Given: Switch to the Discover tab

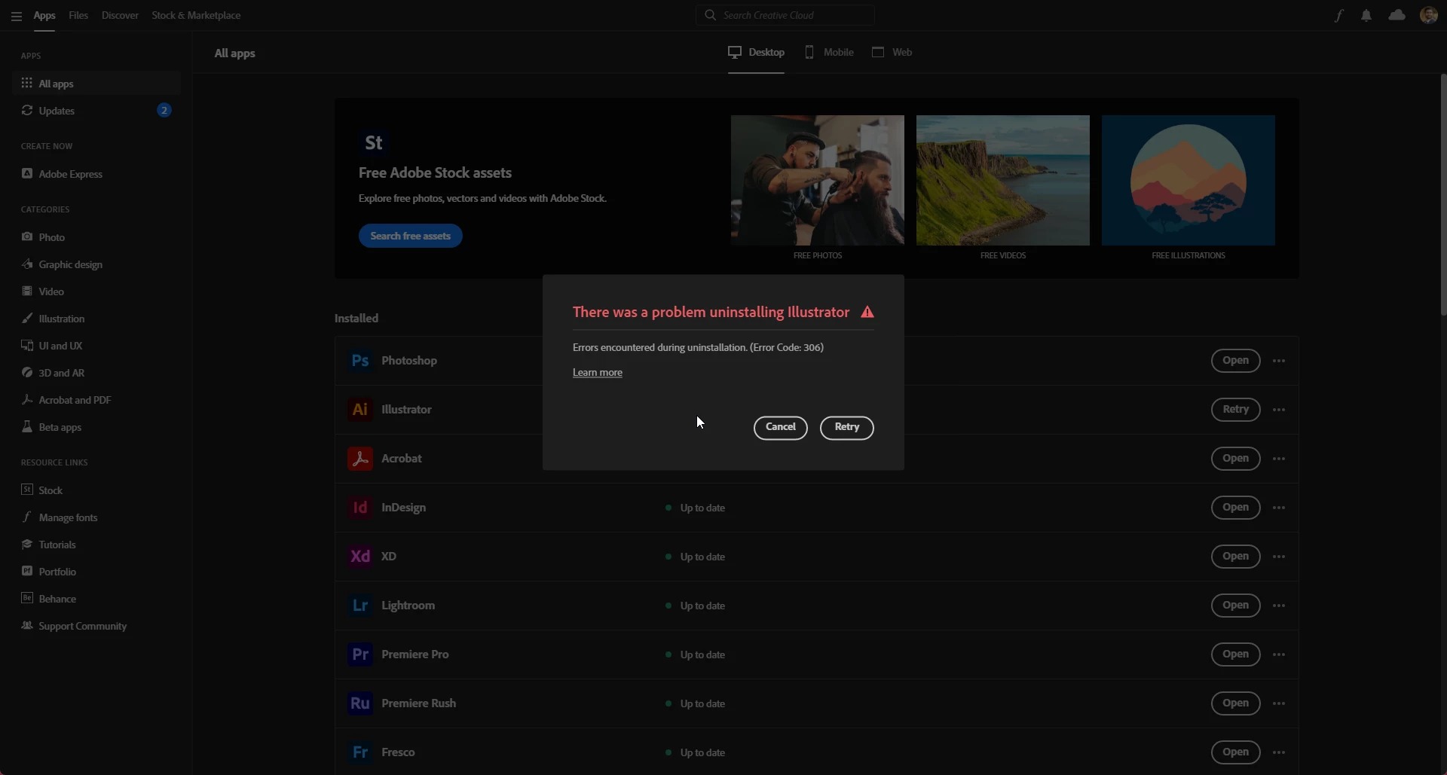Looking at the screenshot, I should click(120, 15).
